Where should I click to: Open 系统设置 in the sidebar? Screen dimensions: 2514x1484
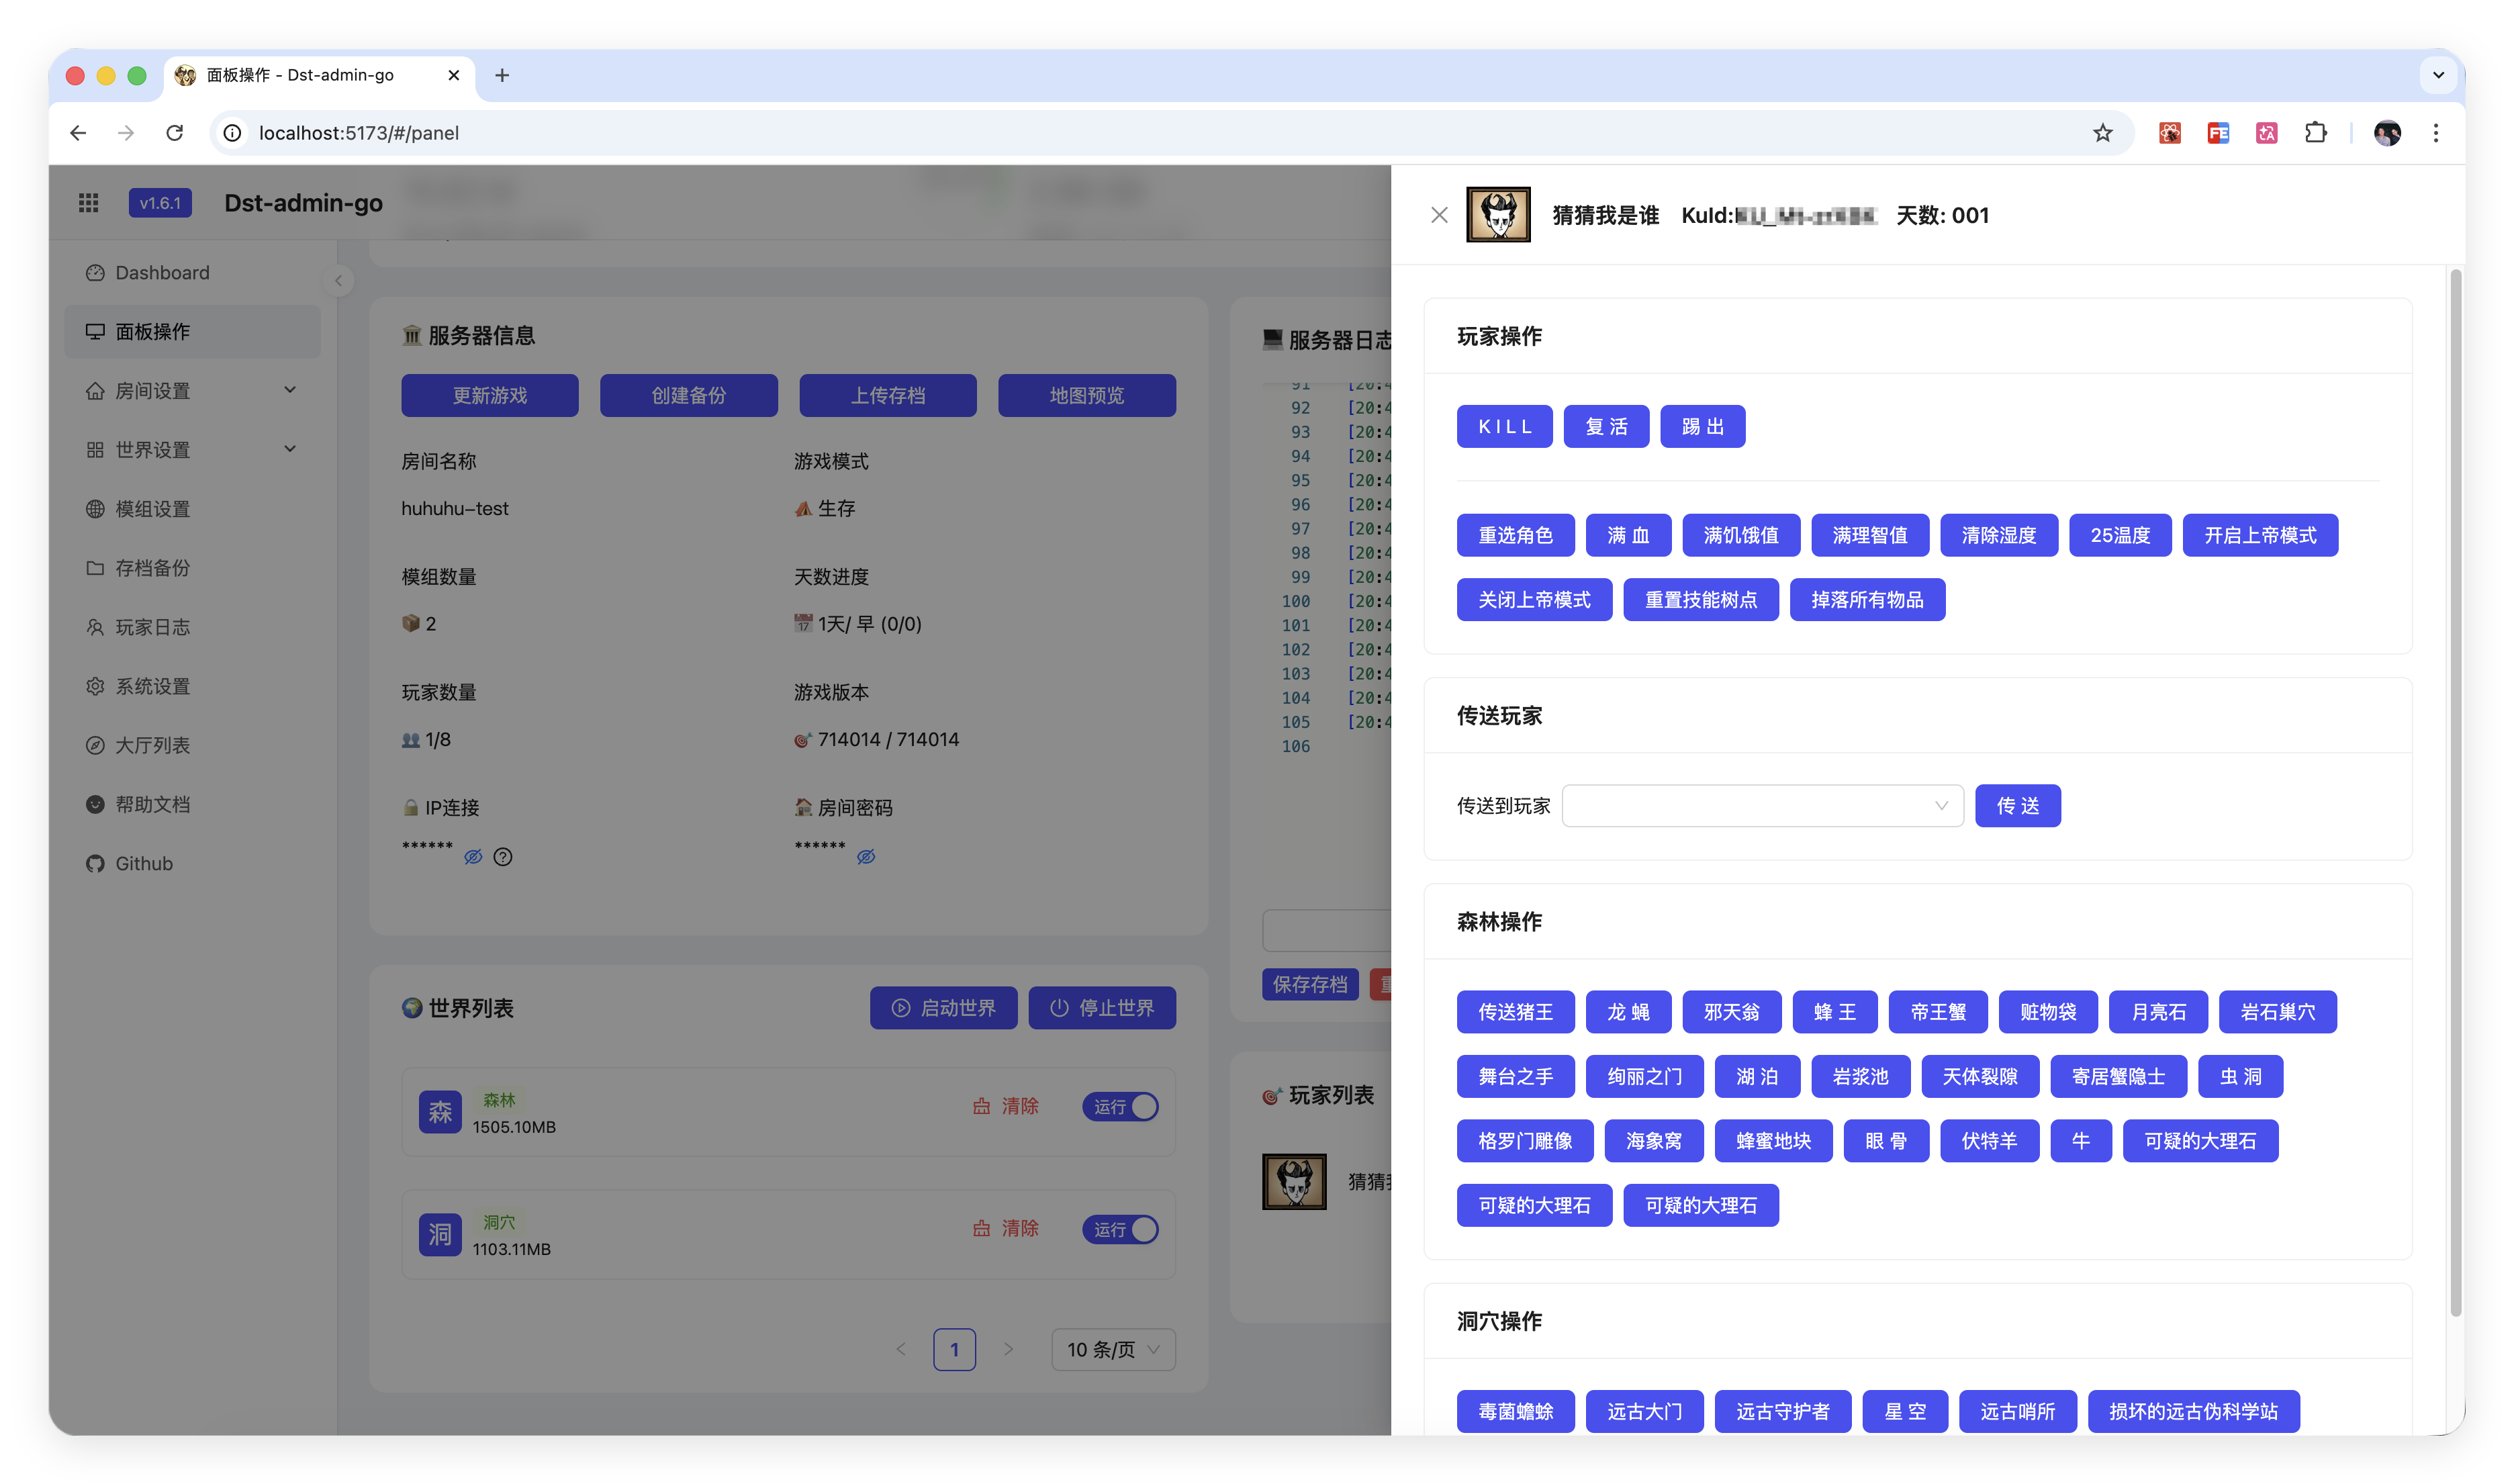point(192,687)
